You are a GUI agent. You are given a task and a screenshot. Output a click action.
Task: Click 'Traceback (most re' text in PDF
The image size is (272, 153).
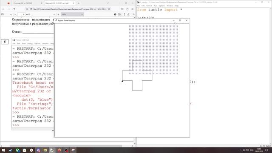click(x=33, y=83)
